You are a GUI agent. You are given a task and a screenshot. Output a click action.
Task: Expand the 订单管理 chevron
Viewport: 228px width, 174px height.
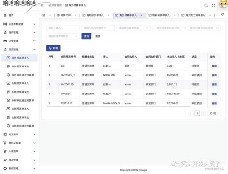(x=34, y=41)
